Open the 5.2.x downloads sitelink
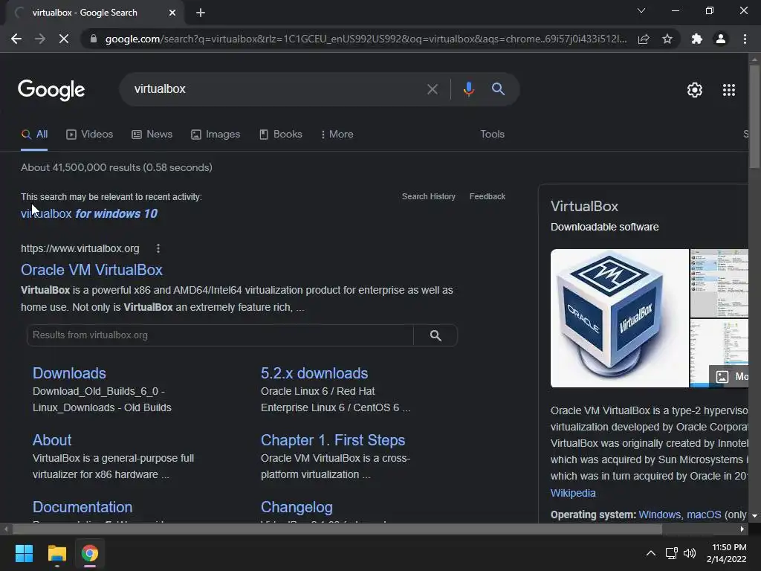This screenshot has width=761, height=571. click(314, 373)
